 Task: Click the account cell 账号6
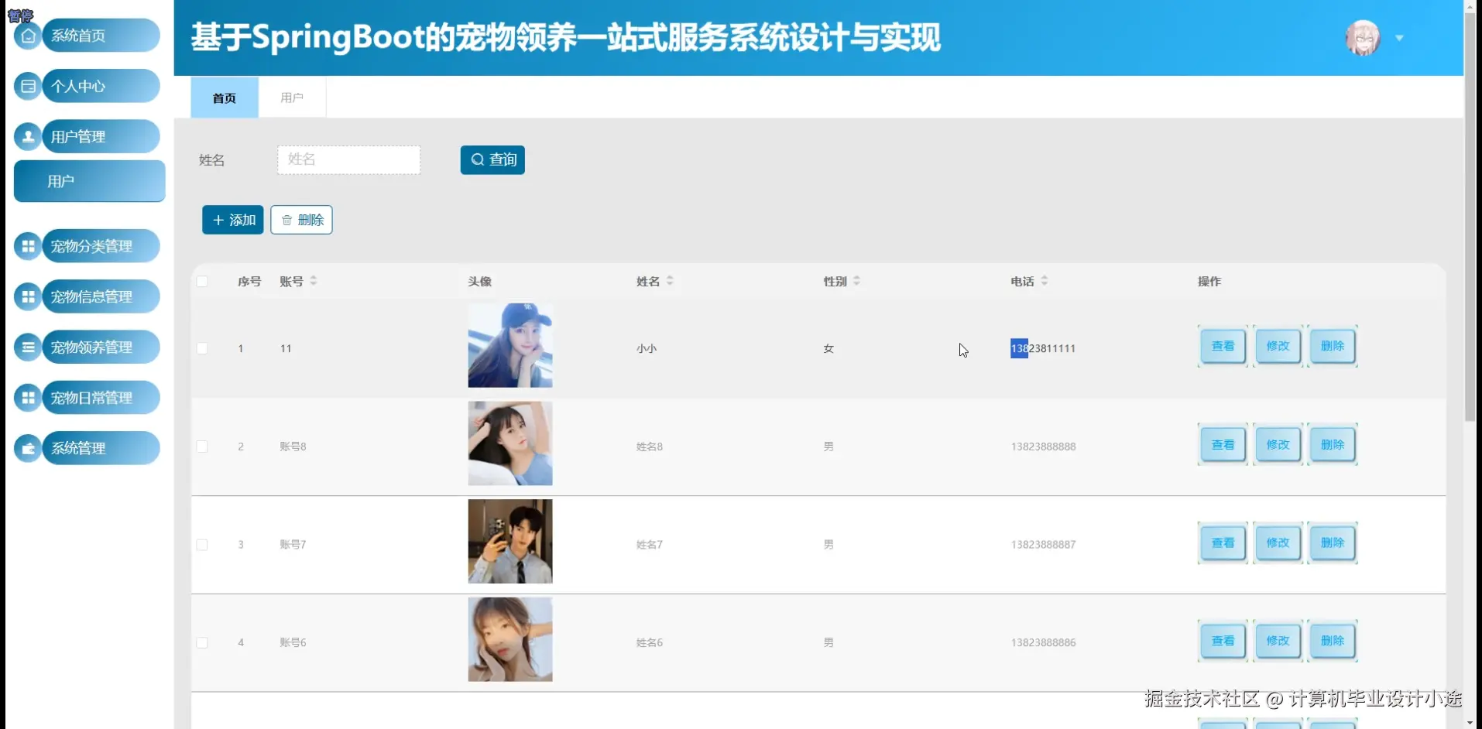pyautogui.click(x=293, y=642)
